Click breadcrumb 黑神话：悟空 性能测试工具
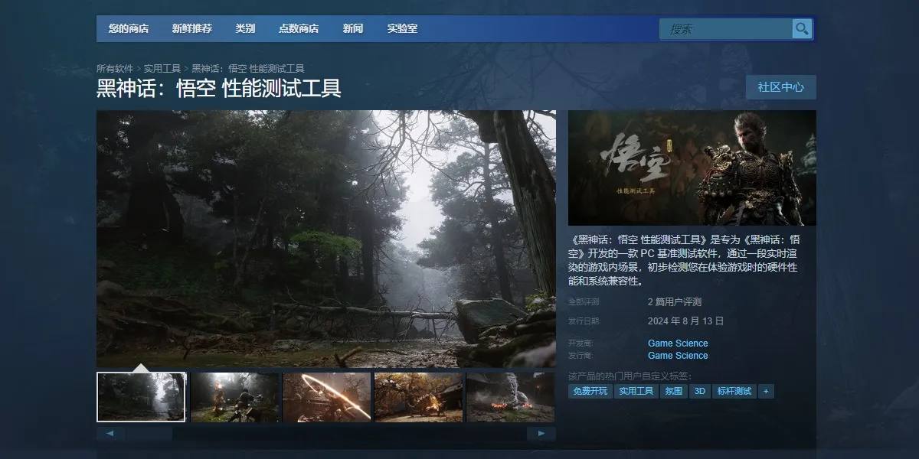919x459 pixels. [x=248, y=69]
